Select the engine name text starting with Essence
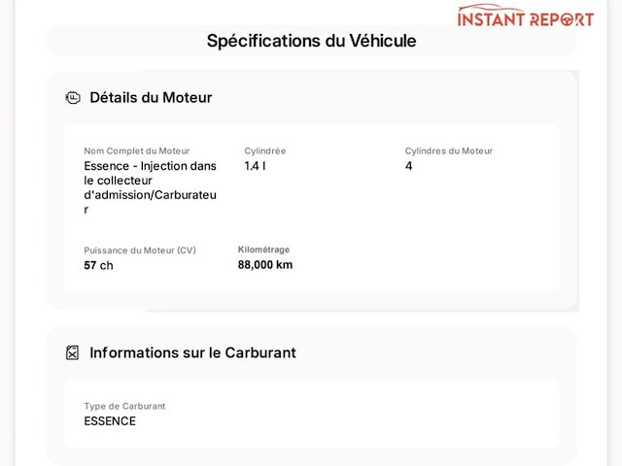Screen dimensions: 622x466 (x=150, y=187)
